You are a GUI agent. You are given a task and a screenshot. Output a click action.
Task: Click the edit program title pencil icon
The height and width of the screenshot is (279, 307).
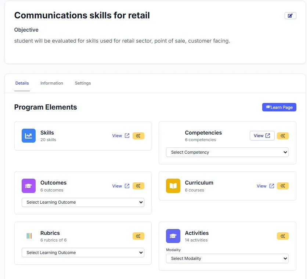click(x=290, y=16)
